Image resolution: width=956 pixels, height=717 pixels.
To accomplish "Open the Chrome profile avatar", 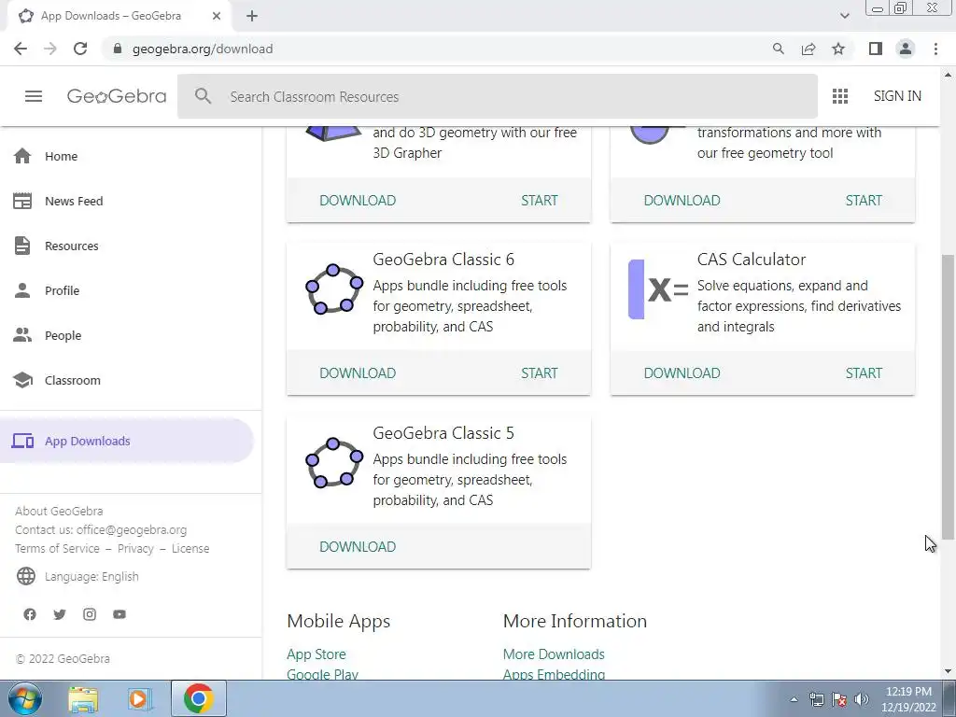I will [906, 49].
